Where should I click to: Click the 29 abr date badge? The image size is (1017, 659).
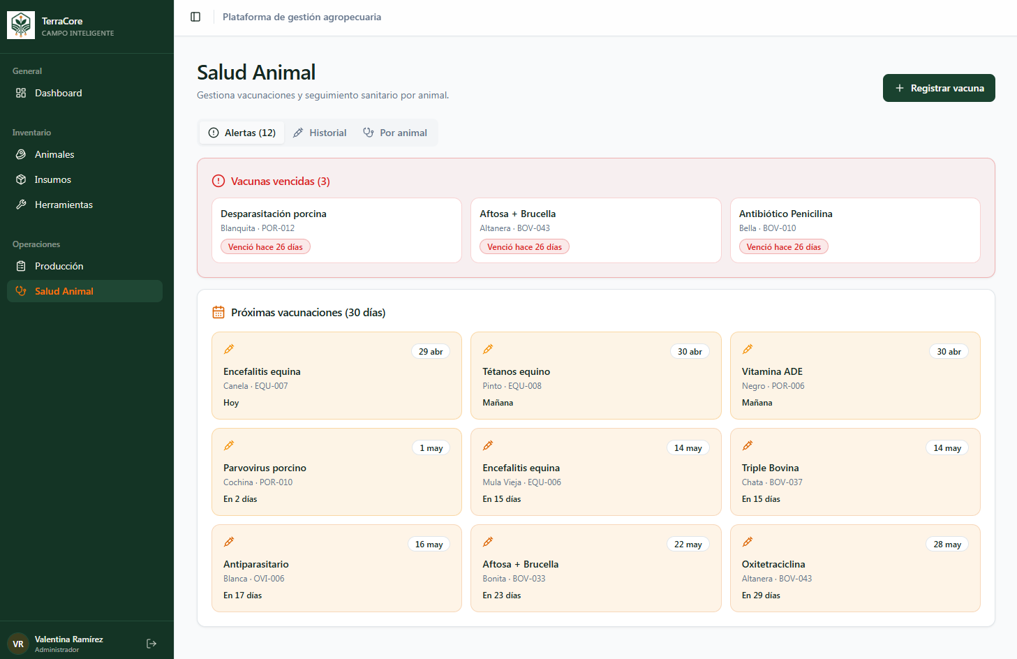pos(431,351)
